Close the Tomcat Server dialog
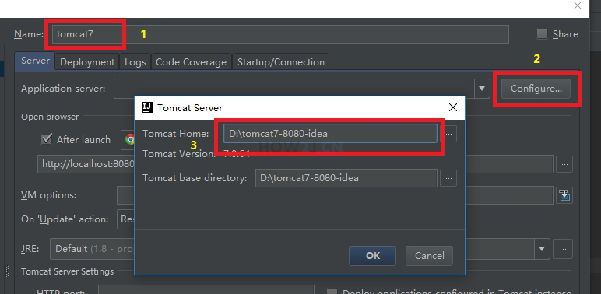 click(x=452, y=107)
